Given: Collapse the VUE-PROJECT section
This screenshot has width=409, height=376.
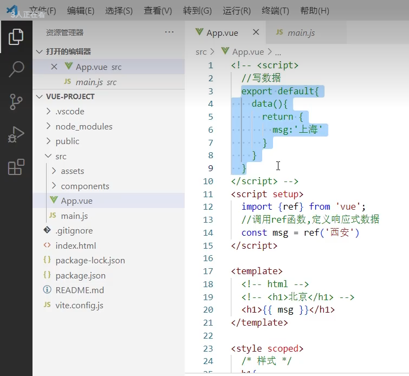Looking at the screenshot, I should (109, 96).
